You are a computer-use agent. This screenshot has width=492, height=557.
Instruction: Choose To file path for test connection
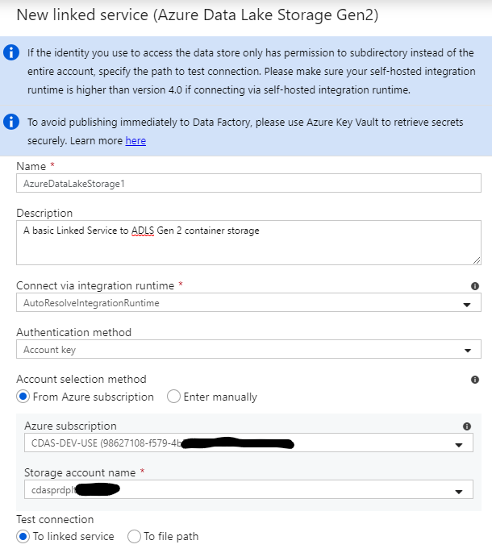pos(134,536)
